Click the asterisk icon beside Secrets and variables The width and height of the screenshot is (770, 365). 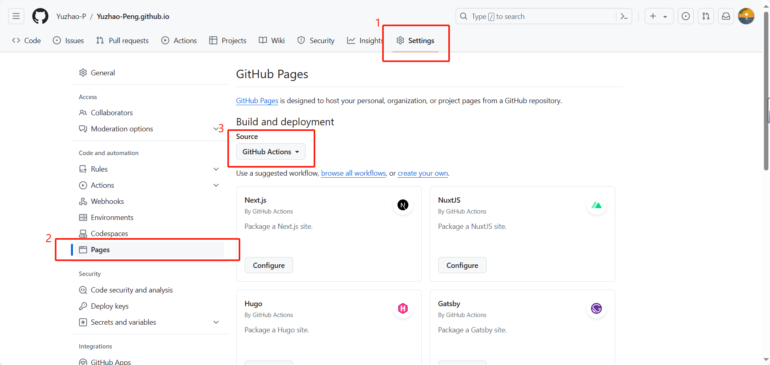pos(83,322)
